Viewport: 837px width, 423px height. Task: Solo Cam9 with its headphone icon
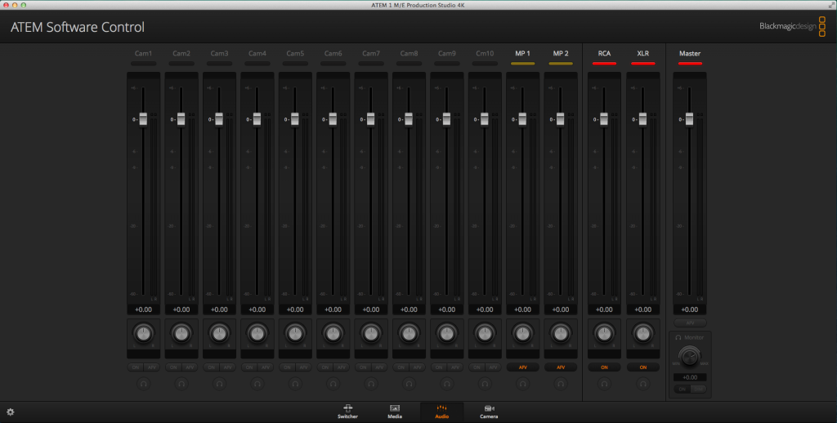point(447,383)
